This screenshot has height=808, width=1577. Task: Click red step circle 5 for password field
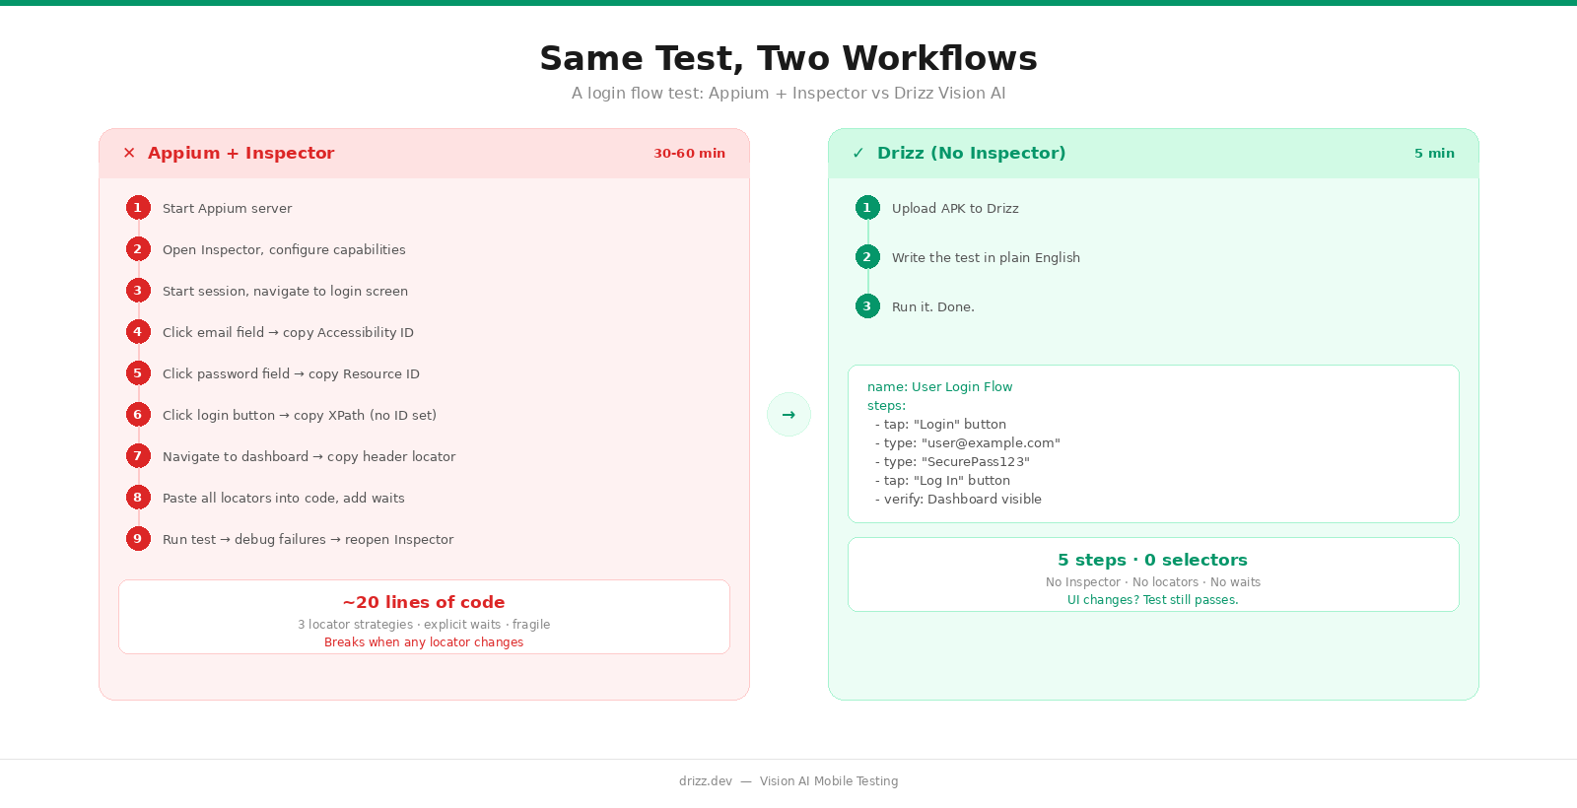138,373
